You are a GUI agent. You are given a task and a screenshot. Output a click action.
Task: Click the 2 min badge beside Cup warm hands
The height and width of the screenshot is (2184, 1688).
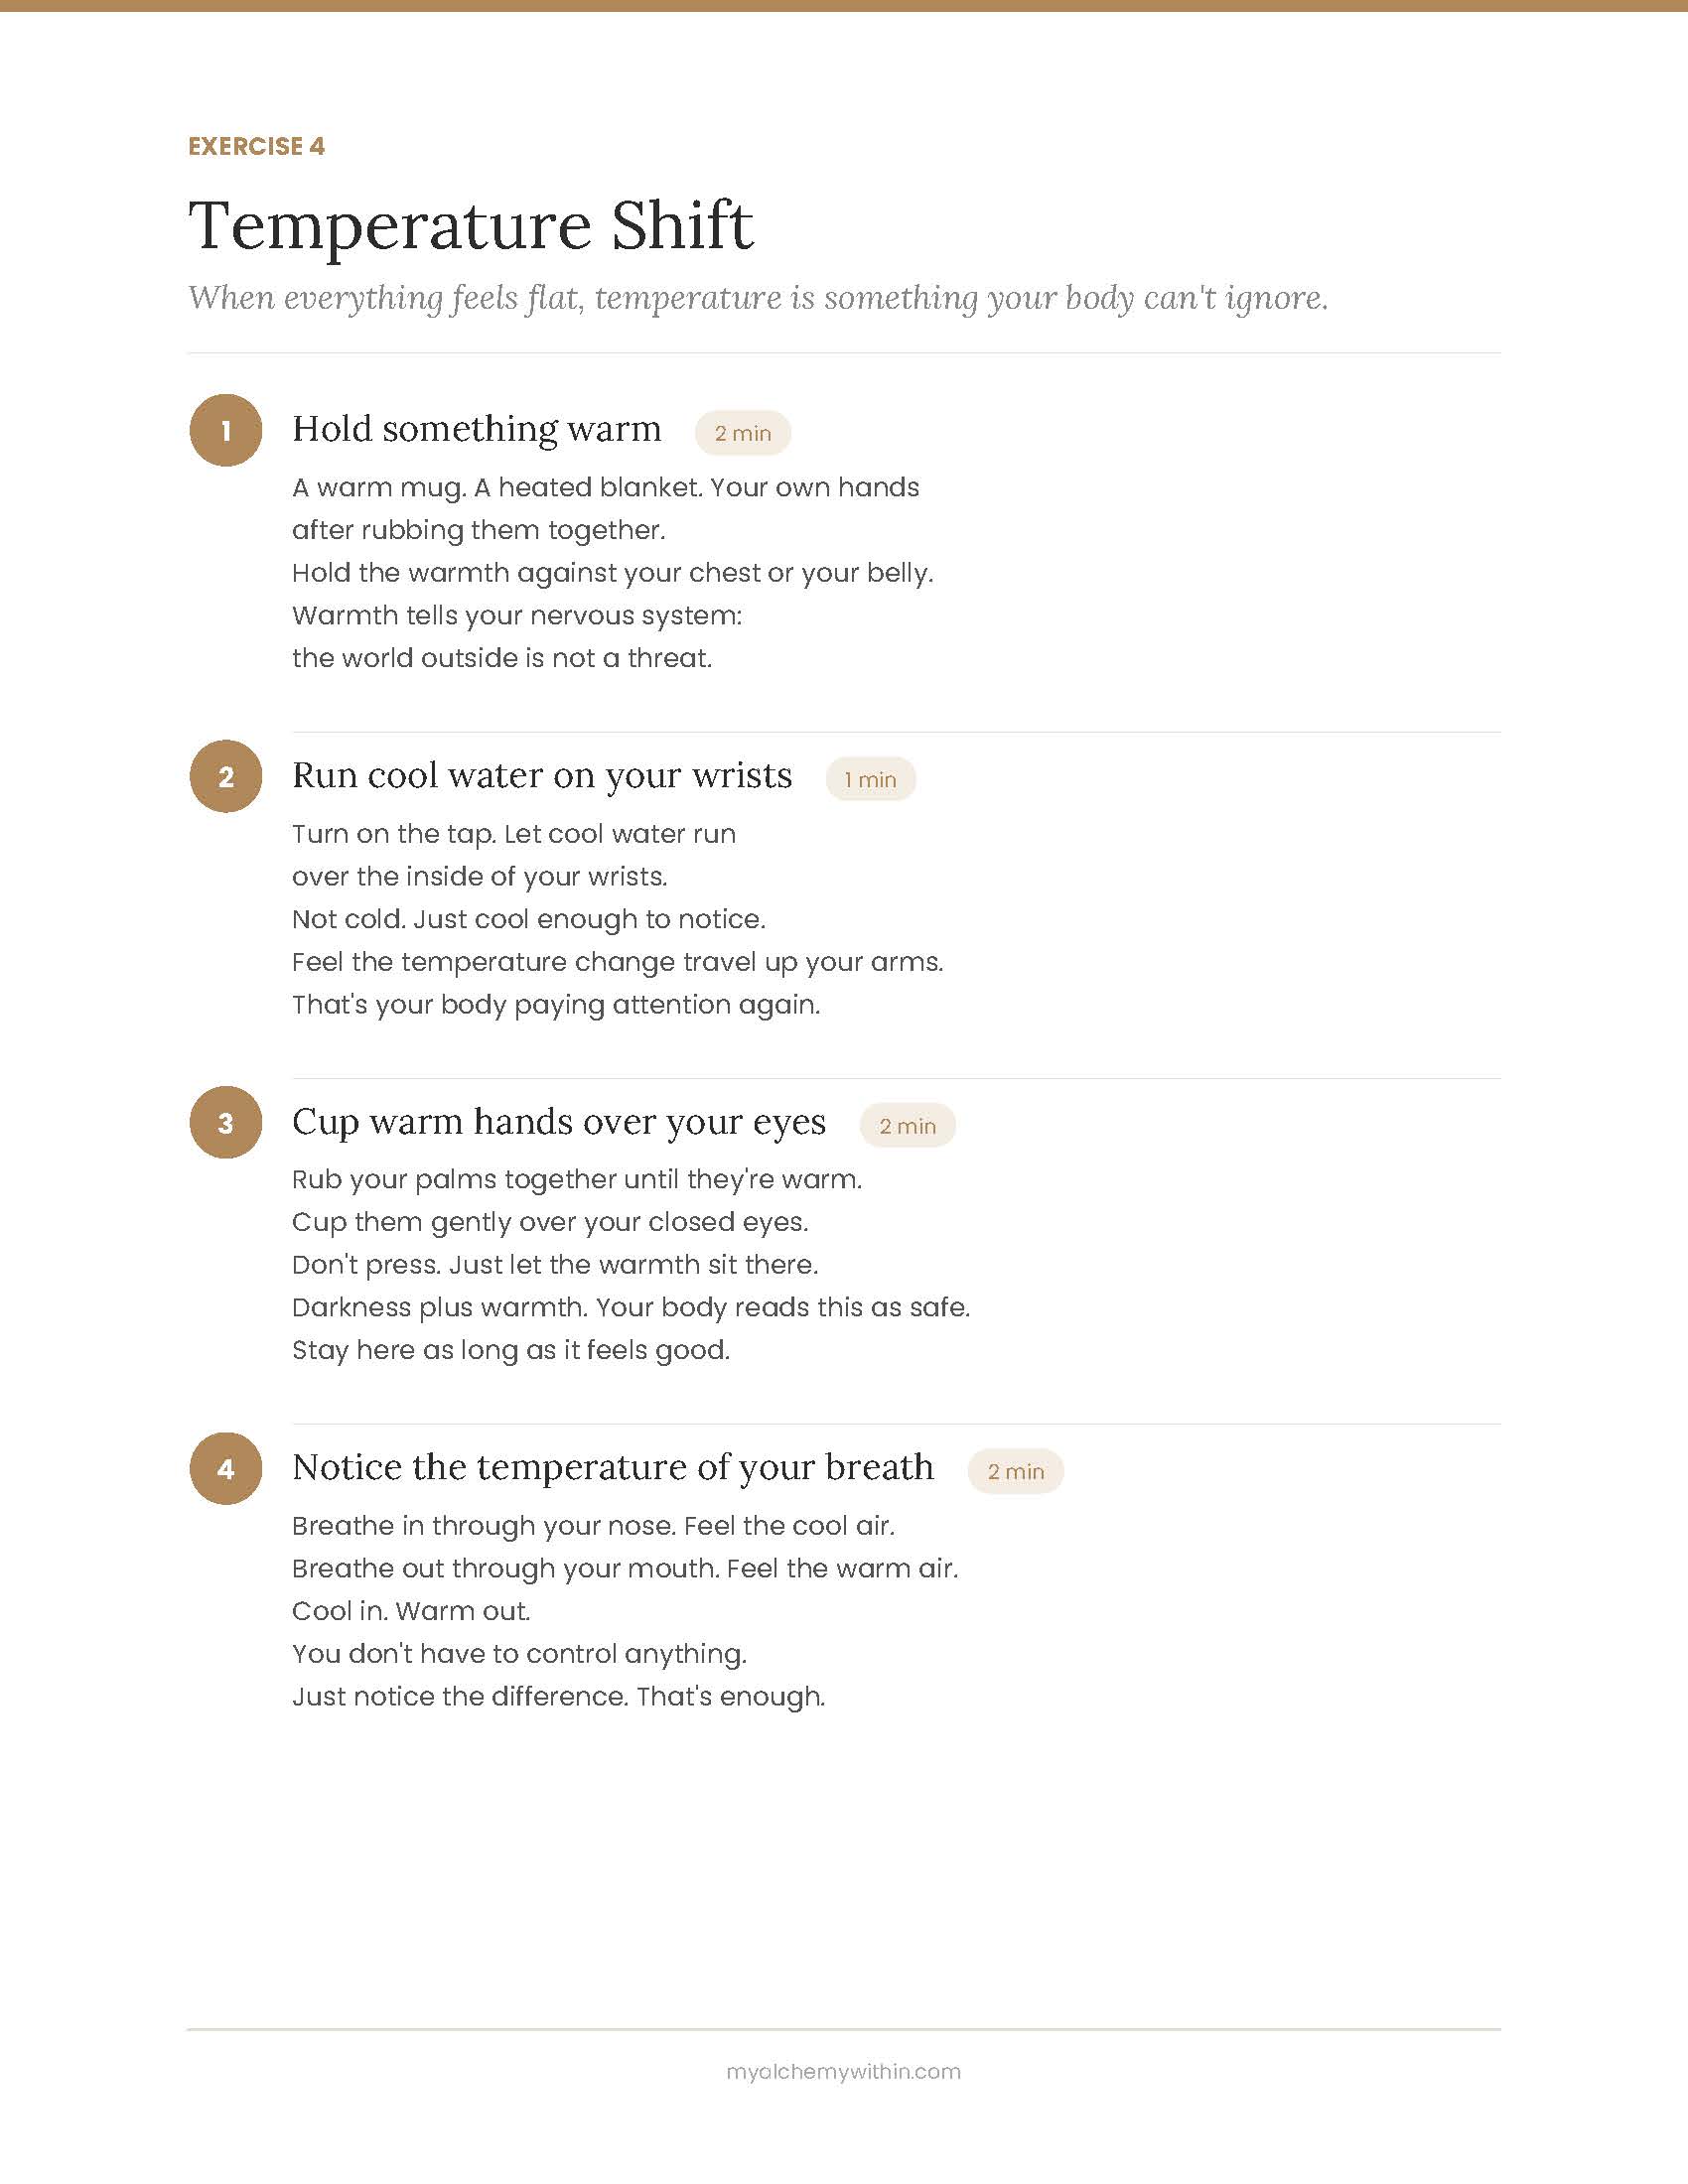pyautogui.click(x=907, y=1125)
